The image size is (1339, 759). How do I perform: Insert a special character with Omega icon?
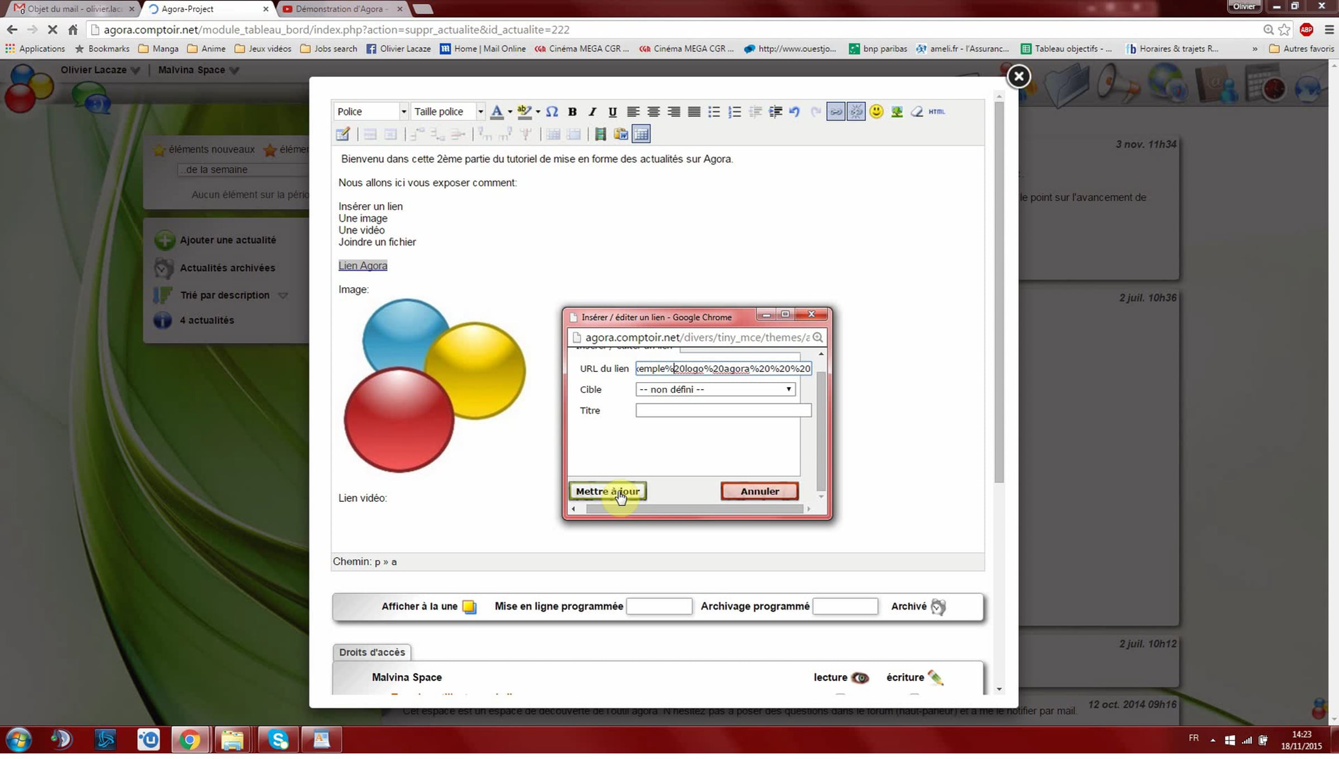click(x=552, y=112)
